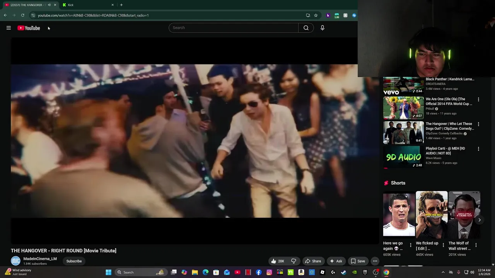Open Google Chrome taskbar icon

click(x=386, y=272)
